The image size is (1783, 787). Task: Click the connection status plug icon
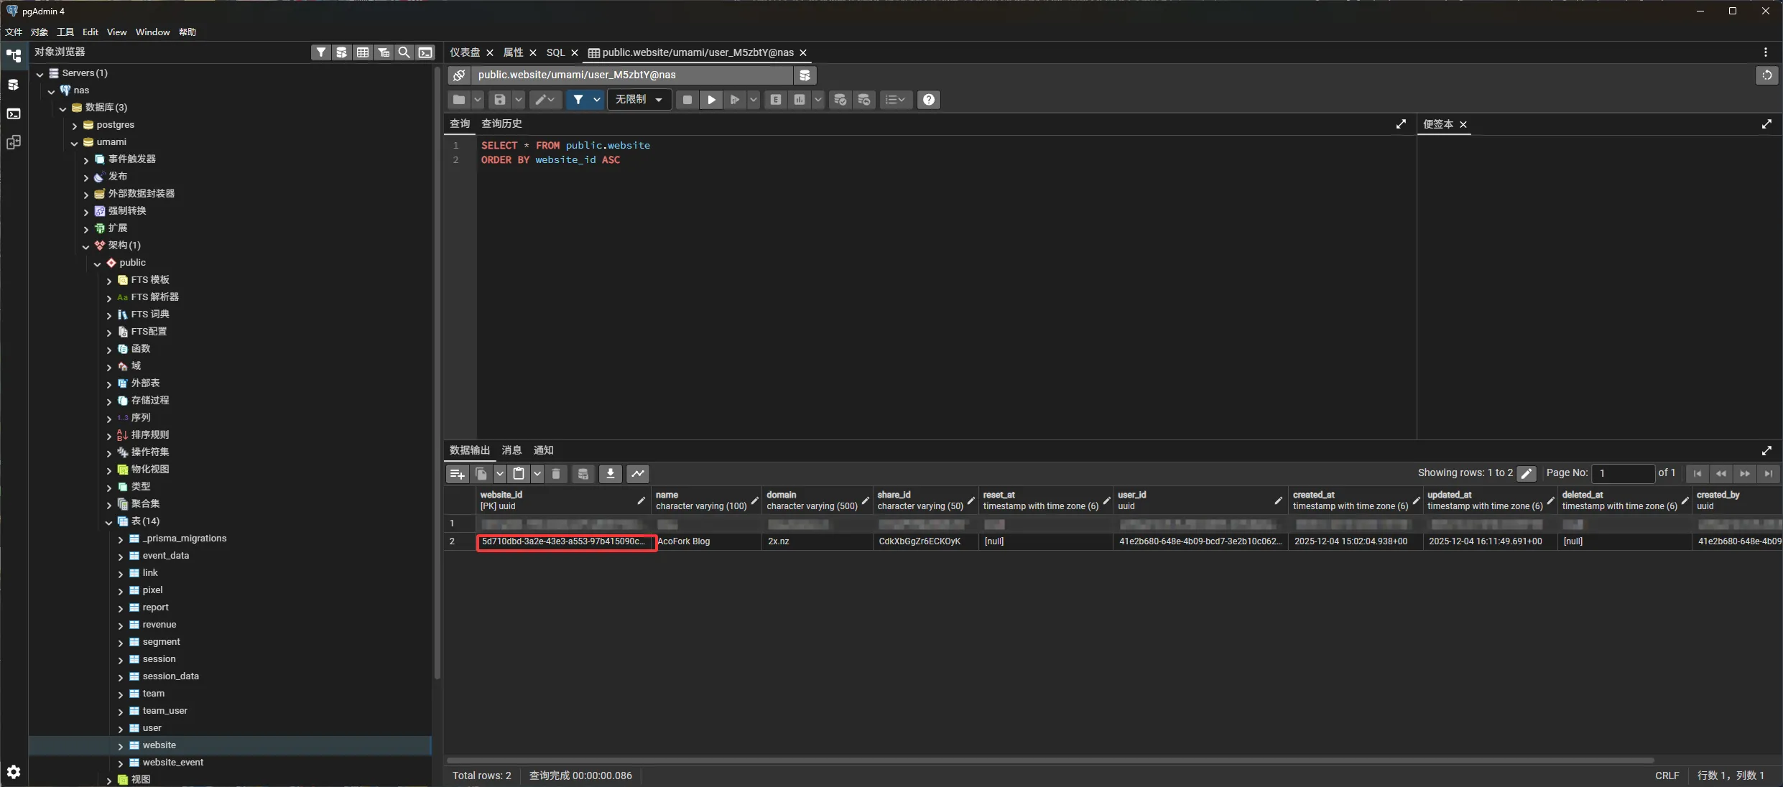(x=459, y=75)
